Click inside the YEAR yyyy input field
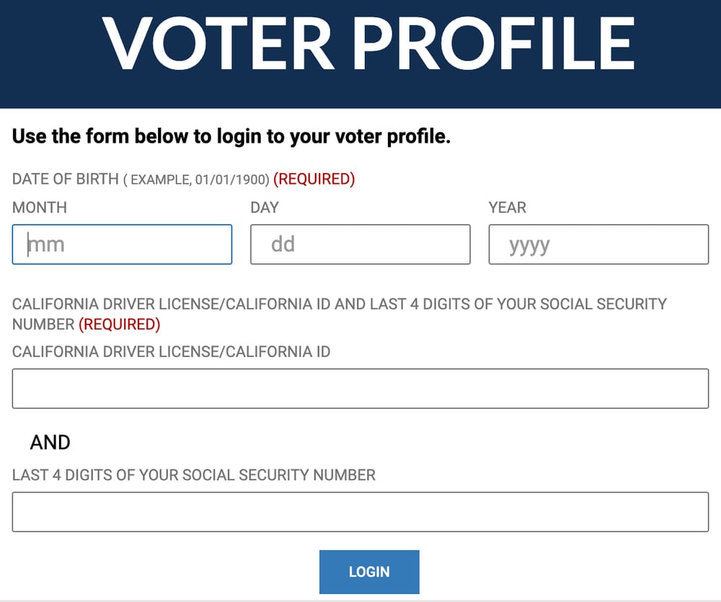 click(x=598, y=244)
